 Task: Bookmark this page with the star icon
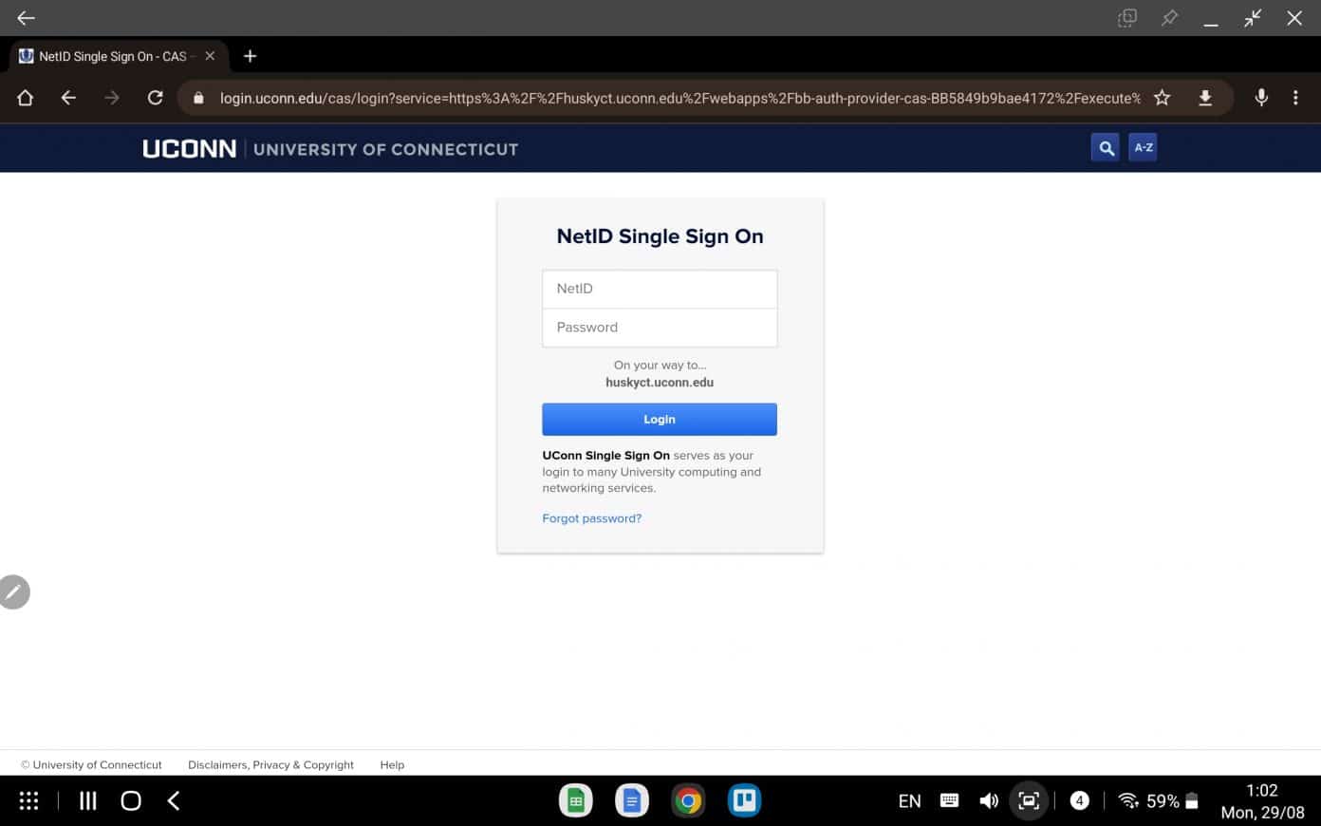point(1162,97)
